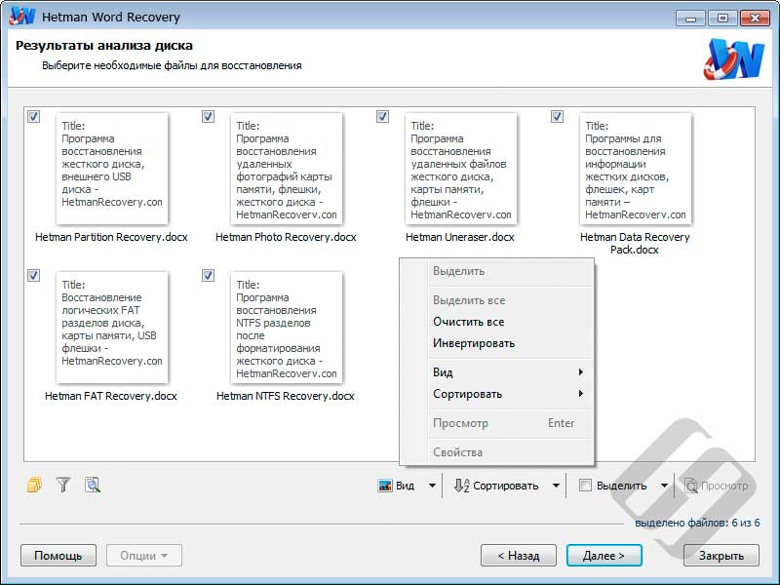
Task: Click Выделить все in context menu
Action: [x=469, y=300]
